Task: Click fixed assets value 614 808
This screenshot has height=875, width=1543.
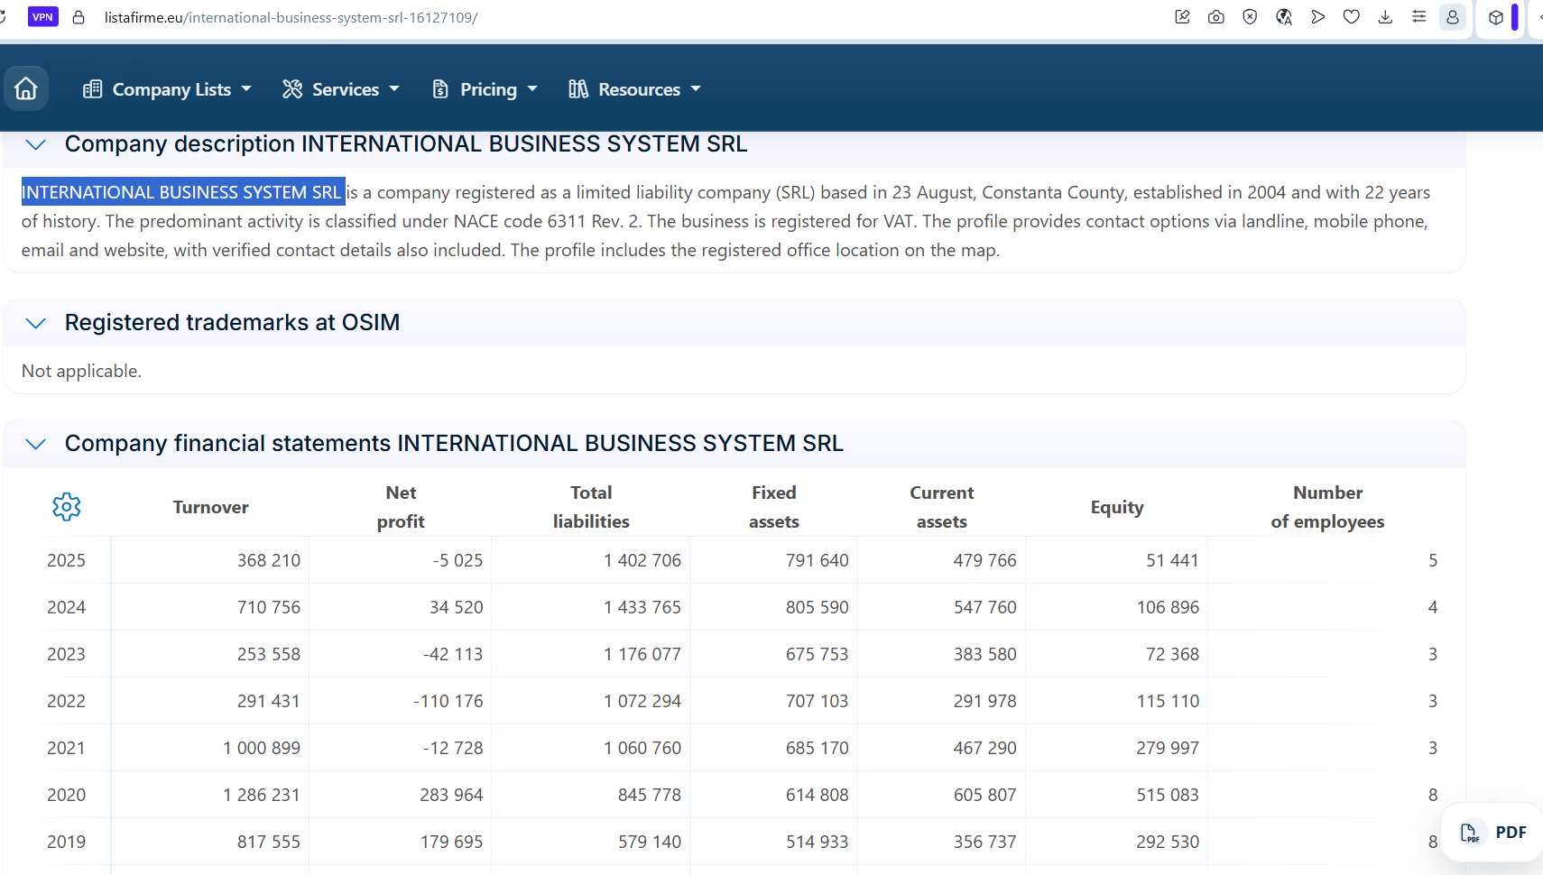Action: coord(818,795)
